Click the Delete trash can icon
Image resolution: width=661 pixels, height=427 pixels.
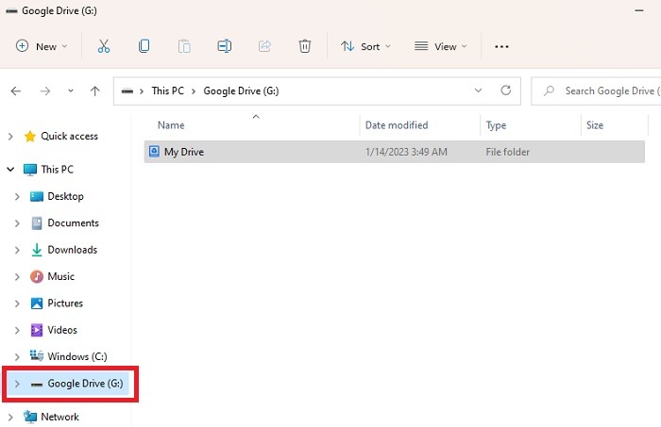point(305,46)
